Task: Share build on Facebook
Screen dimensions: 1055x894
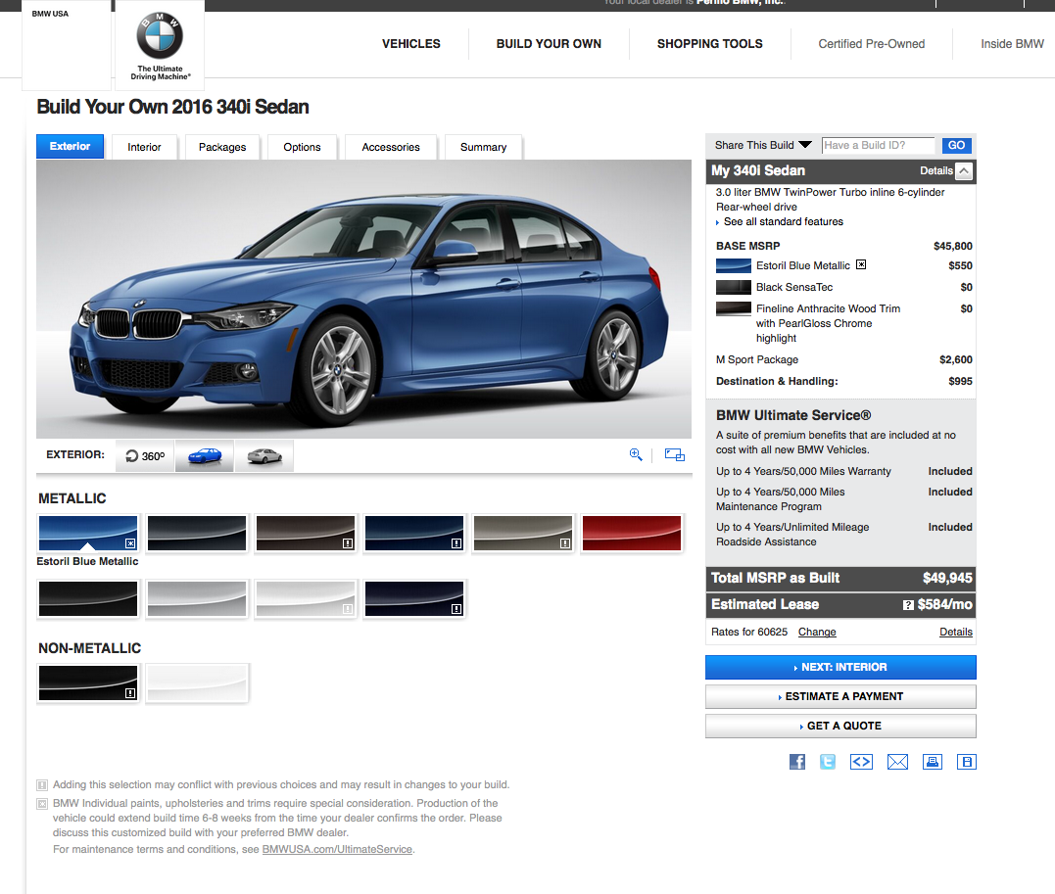Action: click(x=797, y=762)
